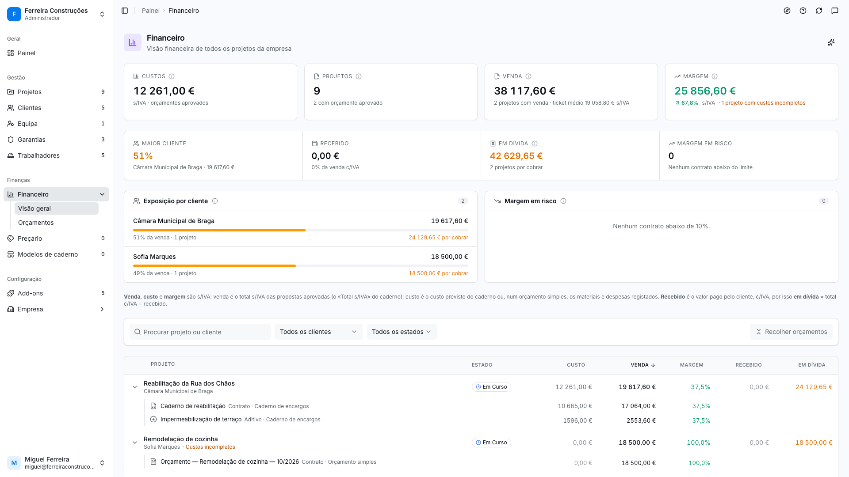The height and width of the screenshot is (477, 849).
Task: Open Garantias in sidebar
Action: coord(56,140)
